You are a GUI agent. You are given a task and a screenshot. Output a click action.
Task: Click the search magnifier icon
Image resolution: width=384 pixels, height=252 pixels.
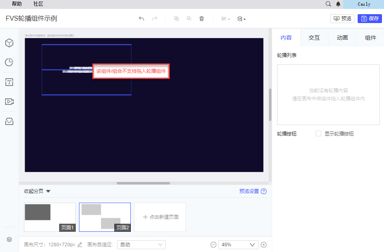click(x=328, y=4)
